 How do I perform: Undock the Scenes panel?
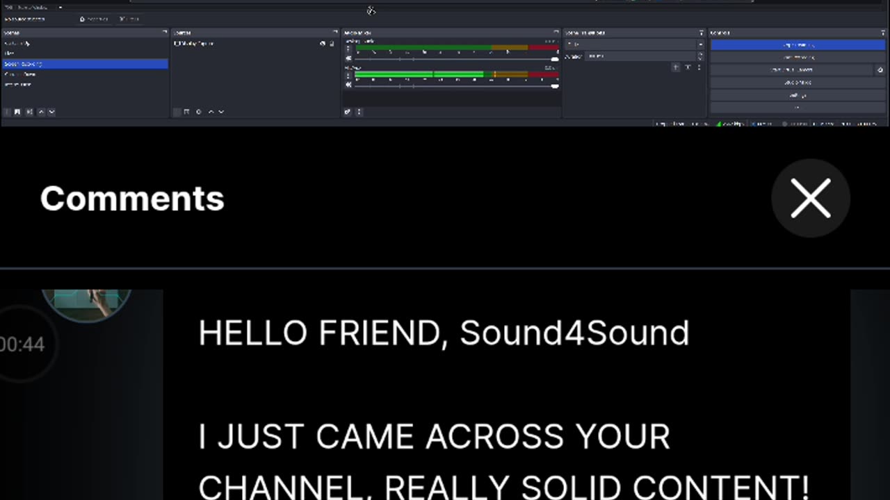click(165, 33)
